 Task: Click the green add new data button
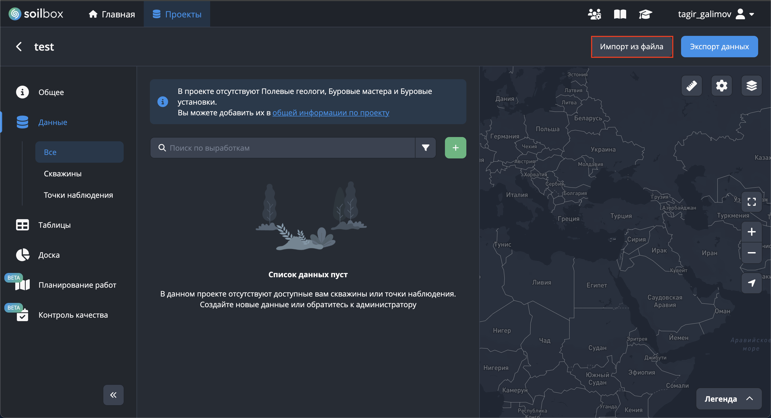point(455,148)
